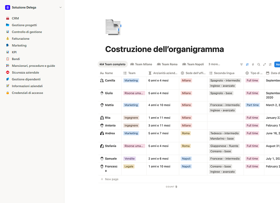Image resolution: width=280 pixels, height=203 pixels.
Task: Open the Samuele row name
Action: (111, 159)
